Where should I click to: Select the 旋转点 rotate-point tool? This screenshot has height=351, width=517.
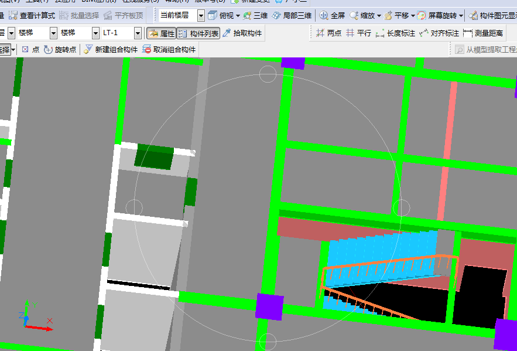click(x=60, y=49)
